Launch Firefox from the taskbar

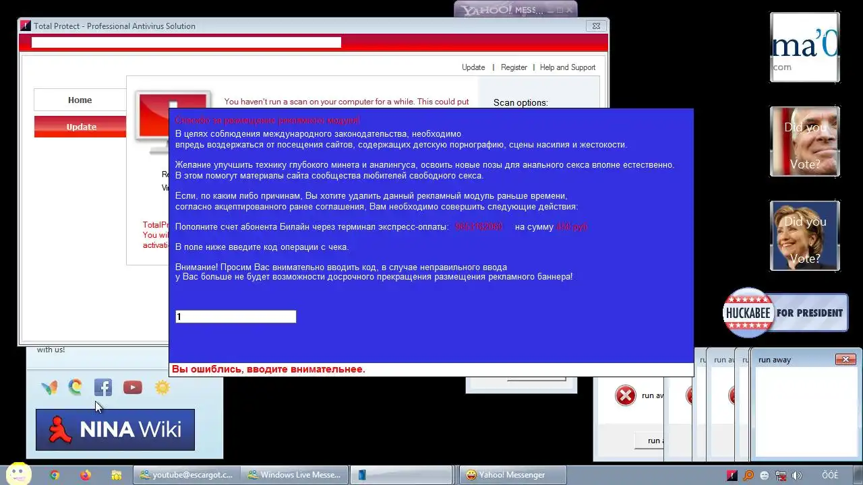tap(85, 475)
